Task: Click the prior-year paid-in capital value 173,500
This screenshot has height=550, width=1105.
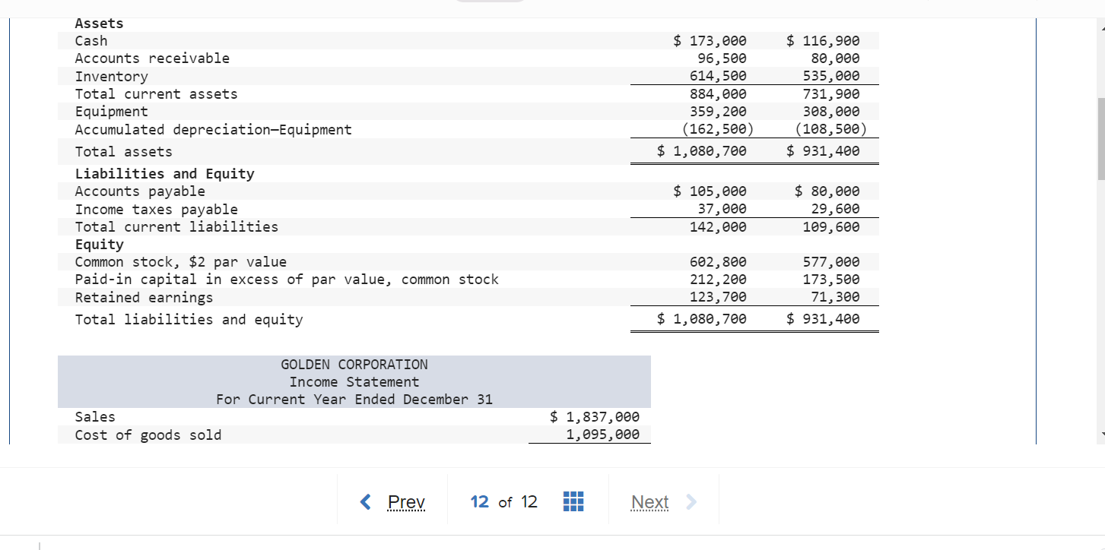Action: click(x=832, y=280)
